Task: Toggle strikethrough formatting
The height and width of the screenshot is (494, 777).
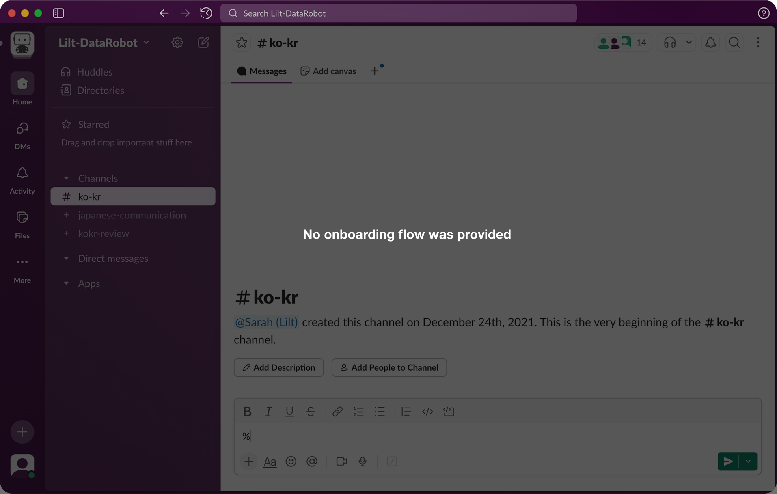Action: (311, 412)
